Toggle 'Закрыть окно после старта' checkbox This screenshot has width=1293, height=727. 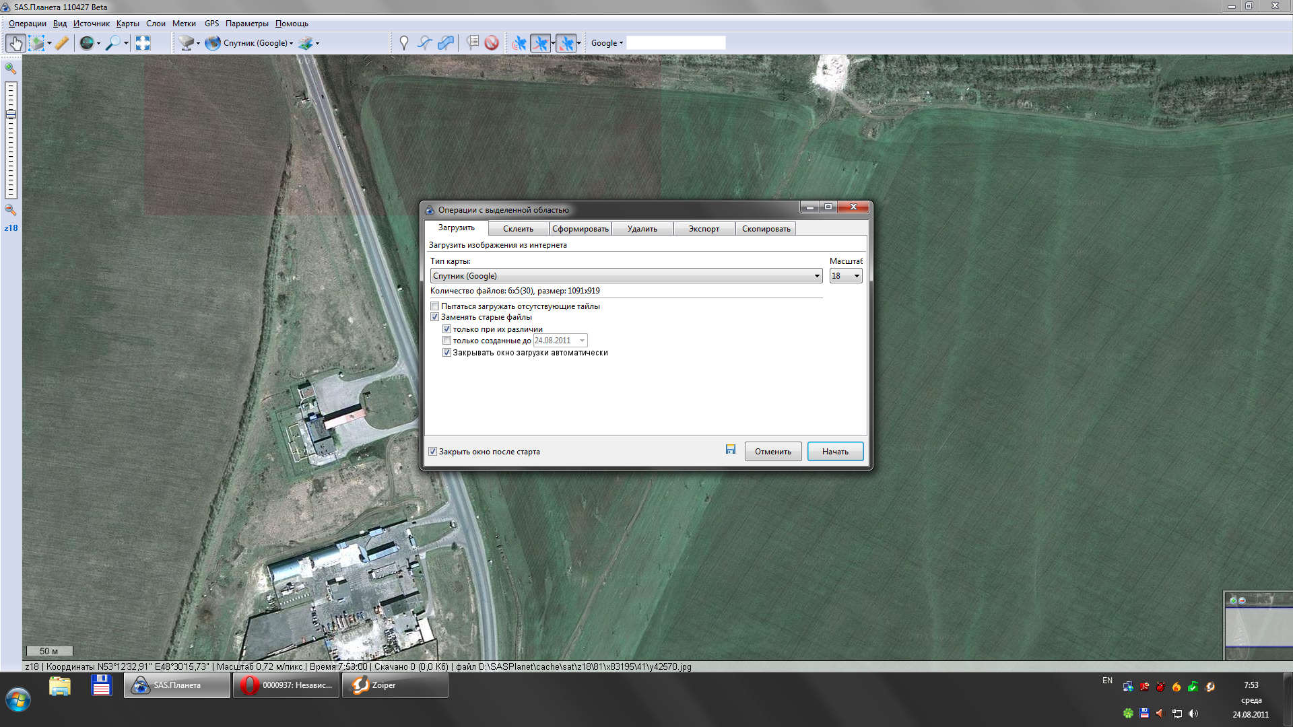tap(433, 452)
